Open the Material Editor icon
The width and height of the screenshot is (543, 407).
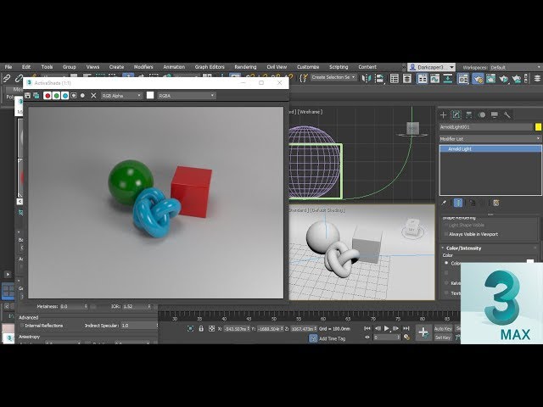point(463,79)
